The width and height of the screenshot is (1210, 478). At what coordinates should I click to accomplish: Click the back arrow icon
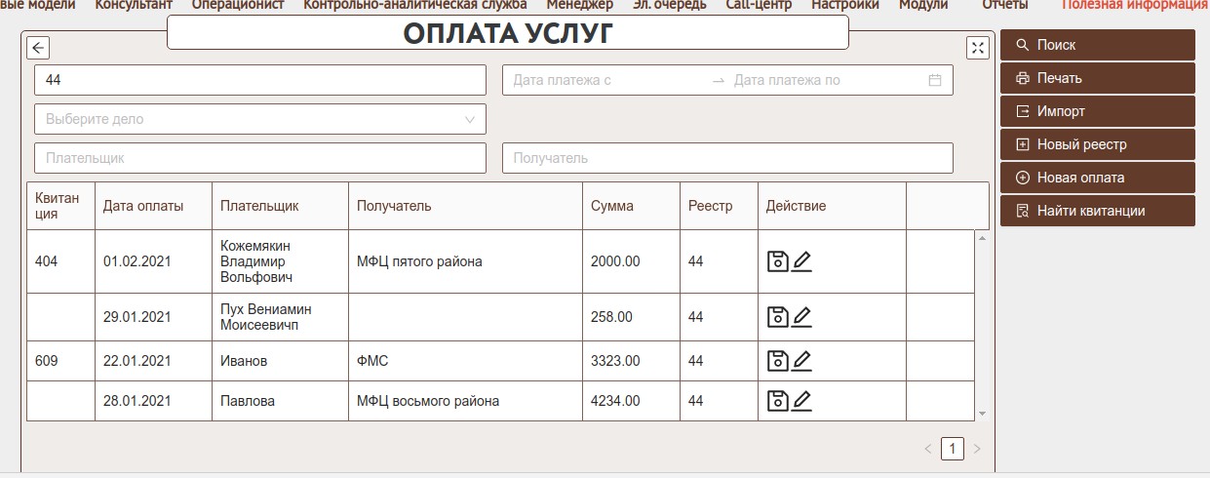(38, 48)
